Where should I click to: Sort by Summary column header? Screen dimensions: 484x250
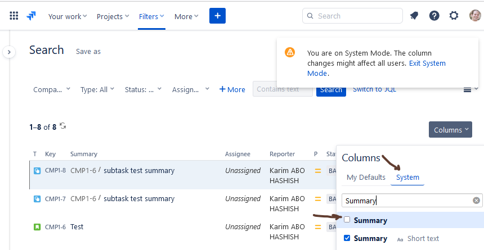[x=84, y=154]
